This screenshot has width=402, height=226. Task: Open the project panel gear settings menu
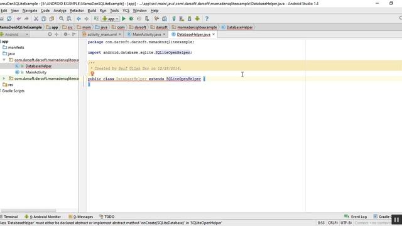[66, 35]
